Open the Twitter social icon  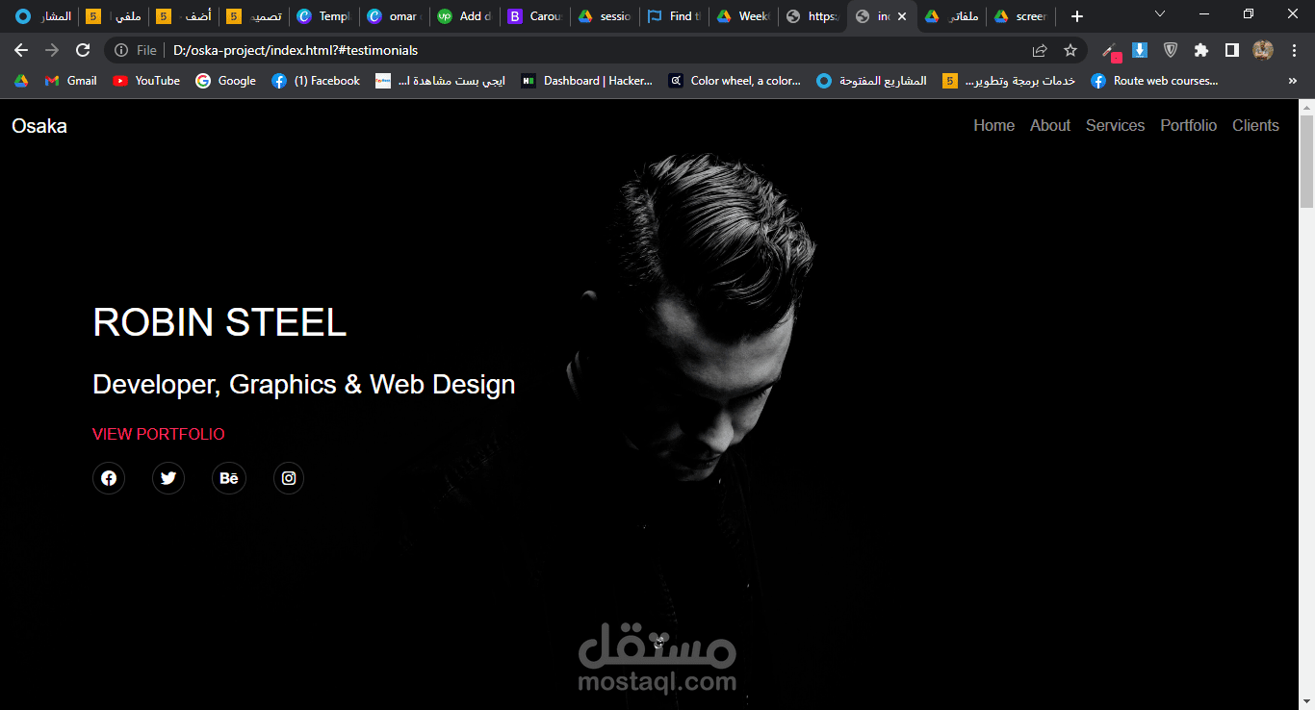pyautogui.click(x=168, y=478)
